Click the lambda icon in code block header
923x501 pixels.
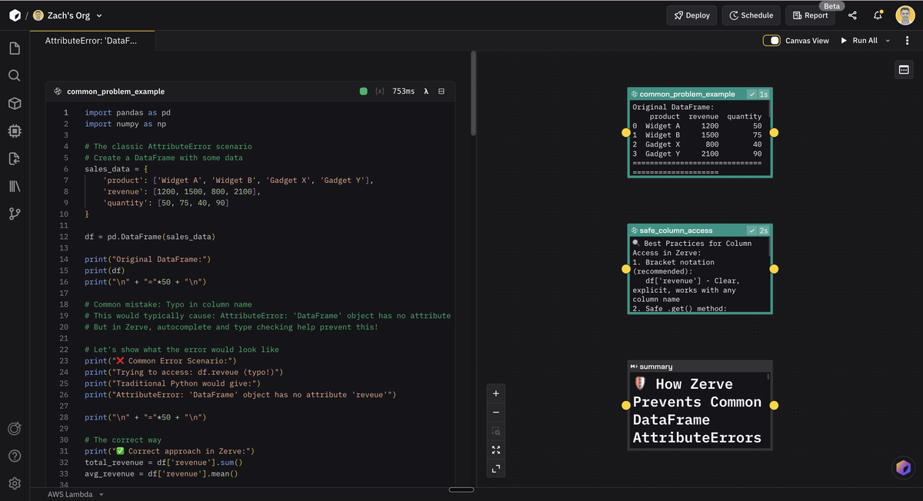point(426,91)
